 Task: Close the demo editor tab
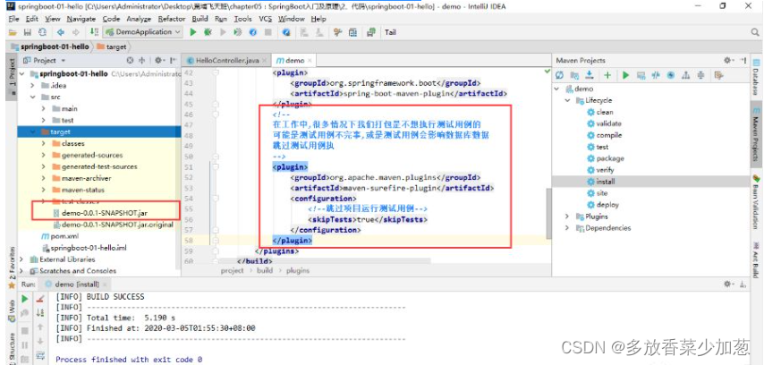310,61
